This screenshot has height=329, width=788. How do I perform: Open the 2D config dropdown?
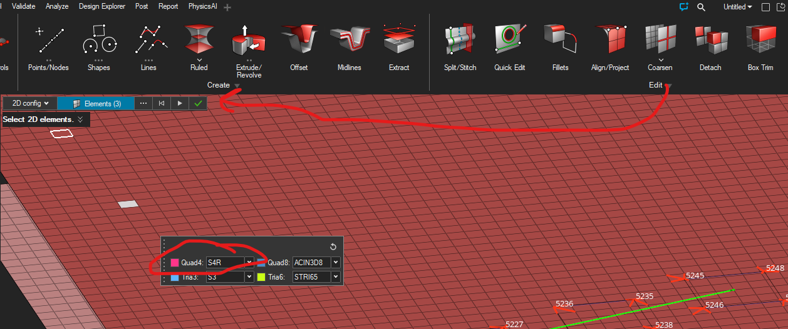click(31, 104)
